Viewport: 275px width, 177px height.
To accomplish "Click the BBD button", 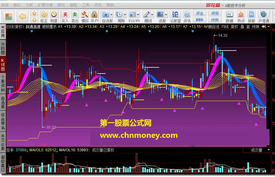I will 200,20.
